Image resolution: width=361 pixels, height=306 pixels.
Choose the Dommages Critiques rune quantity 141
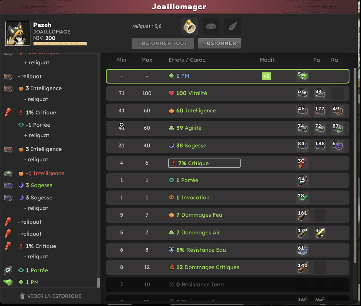[303, 268]
